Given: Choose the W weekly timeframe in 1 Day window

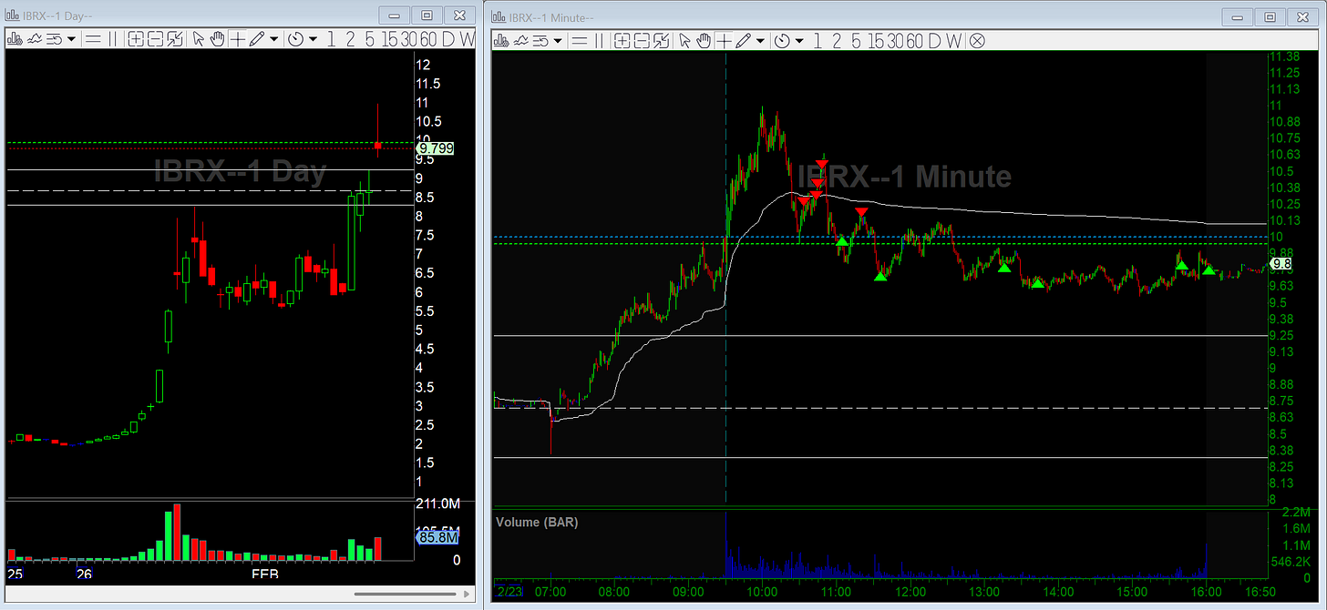Looking at the screenshot, I should point(468,39).
